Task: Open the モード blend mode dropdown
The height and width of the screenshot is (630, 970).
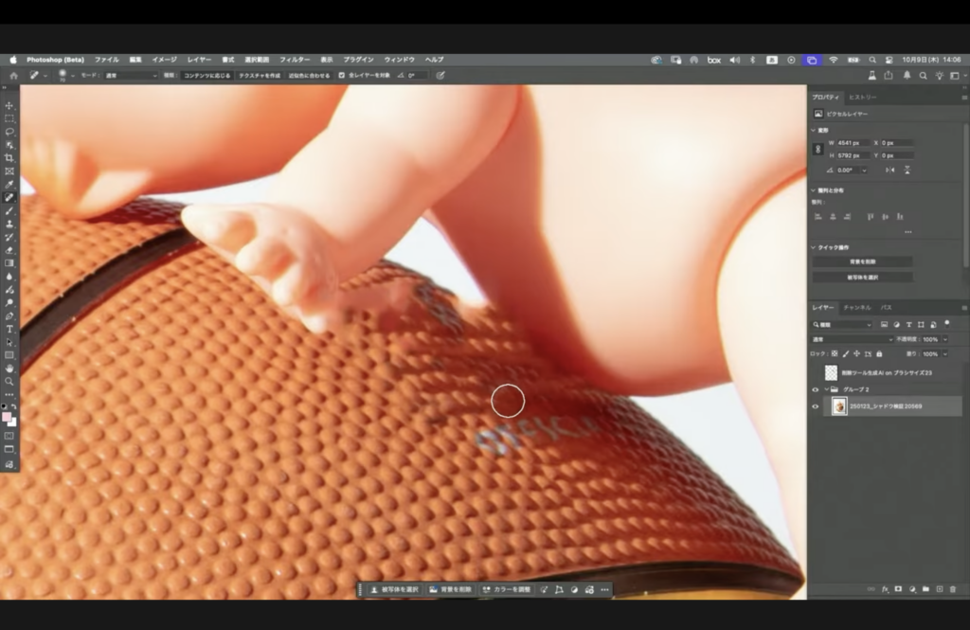Action: [x=131, y=75]
